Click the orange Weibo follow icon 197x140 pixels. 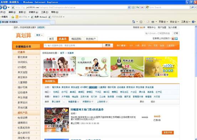tap(173, 39)
